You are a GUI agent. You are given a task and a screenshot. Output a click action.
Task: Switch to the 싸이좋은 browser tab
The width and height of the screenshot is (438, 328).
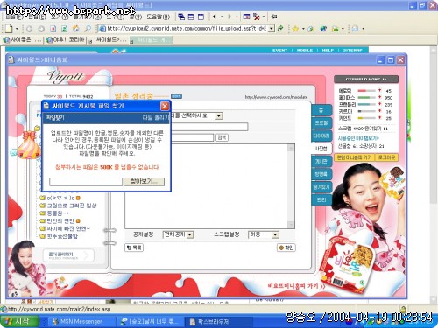pos(22,39)
